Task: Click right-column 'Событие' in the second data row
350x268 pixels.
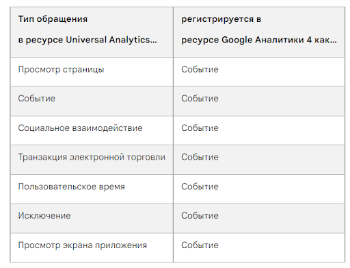Action: (x=200, y=99)
